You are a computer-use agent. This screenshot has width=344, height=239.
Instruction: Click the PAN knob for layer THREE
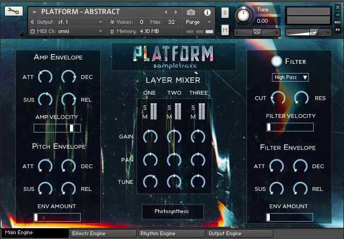pos(198,160)
